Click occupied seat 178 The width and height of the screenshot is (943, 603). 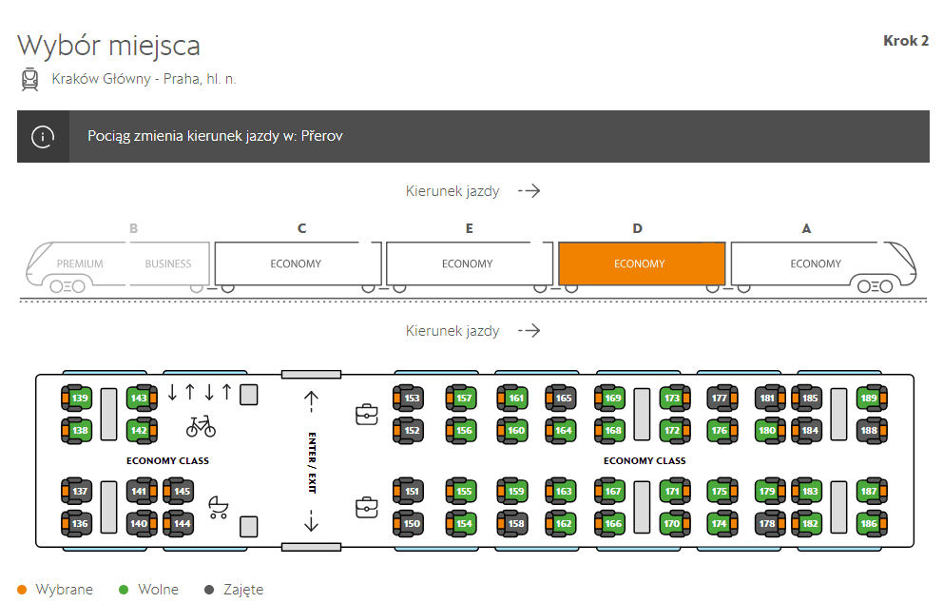point(770,523)
